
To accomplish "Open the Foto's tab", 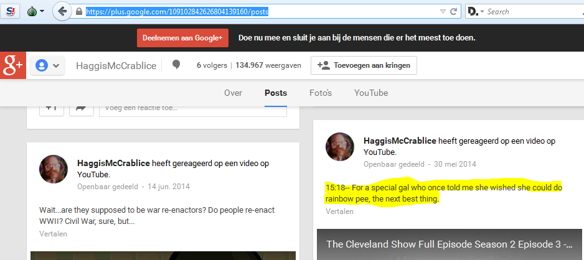I will click(321, 93).
